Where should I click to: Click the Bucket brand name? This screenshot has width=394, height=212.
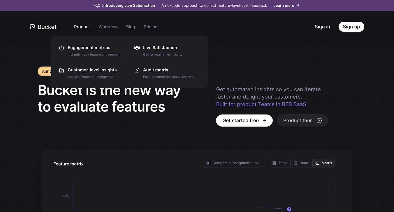coord(47,27)
